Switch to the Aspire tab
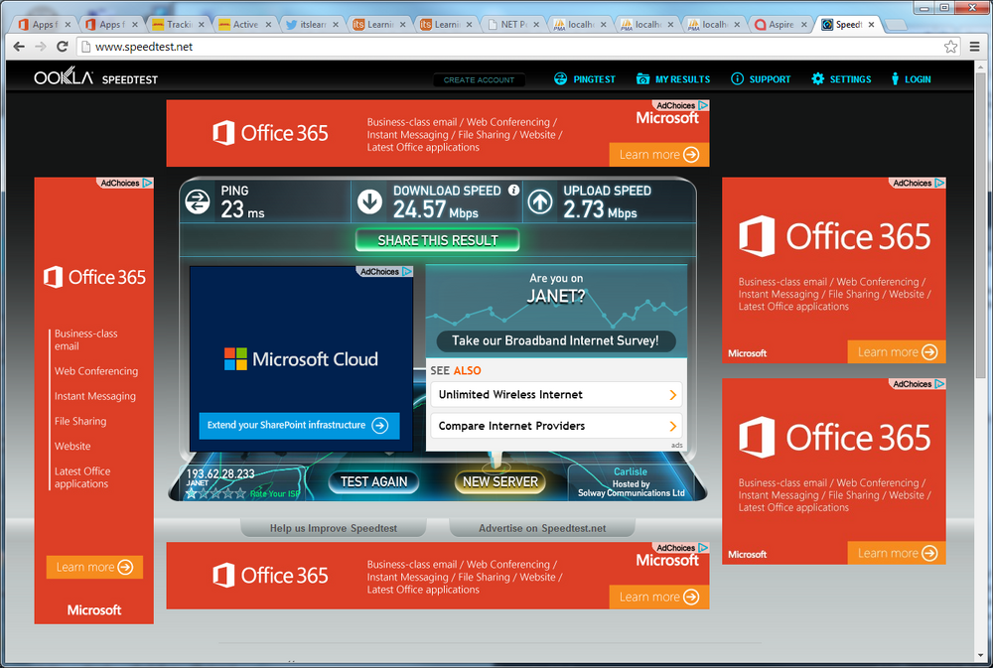This screenshot has width=993, height=668. 780,24
